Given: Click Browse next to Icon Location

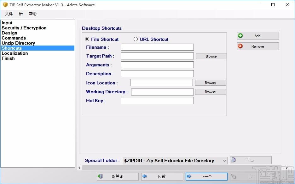Looking at the screenshot, I should tap(210, 83).
